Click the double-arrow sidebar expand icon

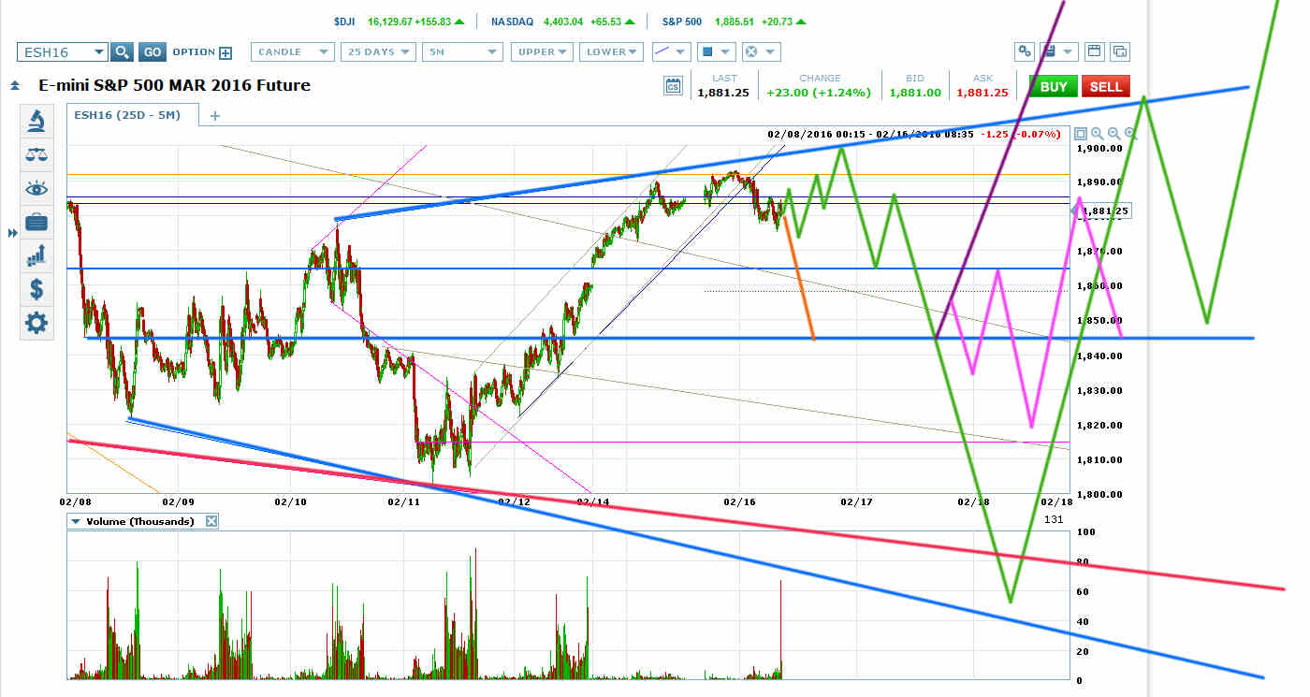point(12,232)
